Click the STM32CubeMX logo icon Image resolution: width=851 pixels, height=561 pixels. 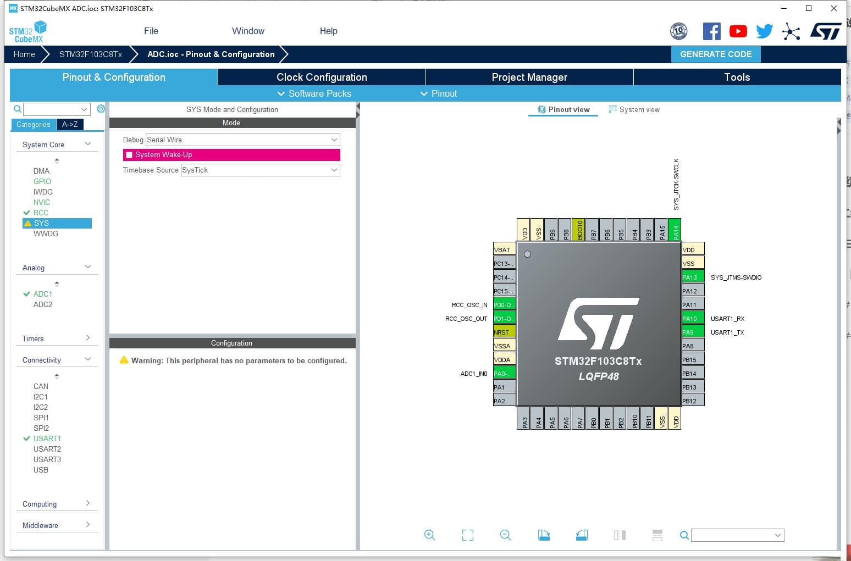pos(27,31)
